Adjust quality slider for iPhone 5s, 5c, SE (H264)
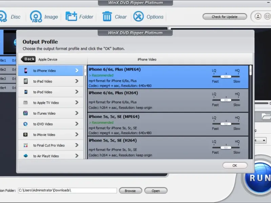271x203 pixels. click(226, 148)
